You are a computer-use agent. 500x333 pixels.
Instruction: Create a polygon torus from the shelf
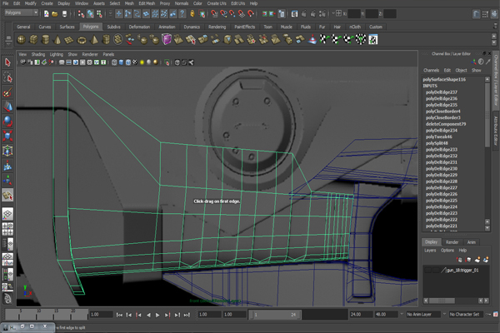(x=82, y=39)
